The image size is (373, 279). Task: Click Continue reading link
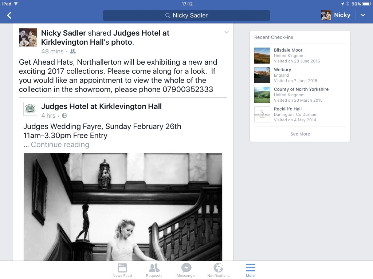[60, 145]
